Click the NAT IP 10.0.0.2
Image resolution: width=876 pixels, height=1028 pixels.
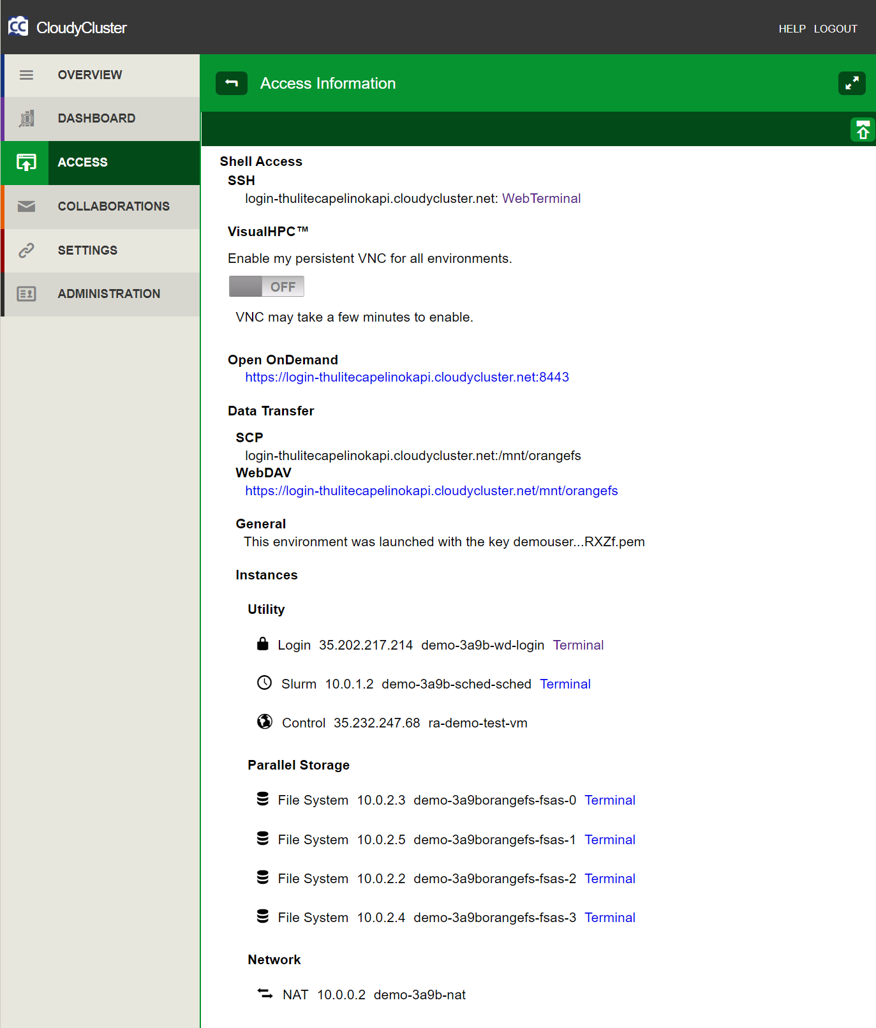click(x=341, y=995)
